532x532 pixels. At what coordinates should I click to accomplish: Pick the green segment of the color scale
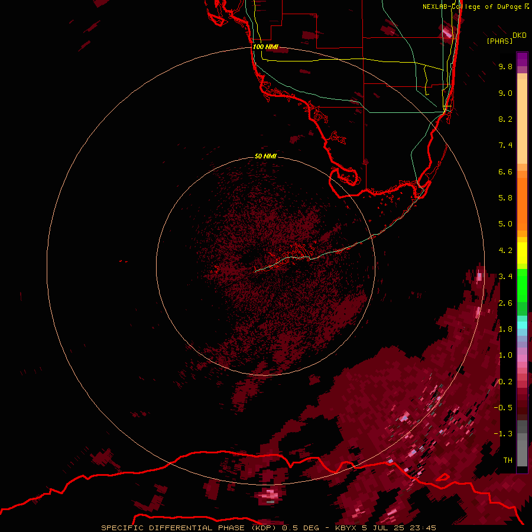coord(522,286)
